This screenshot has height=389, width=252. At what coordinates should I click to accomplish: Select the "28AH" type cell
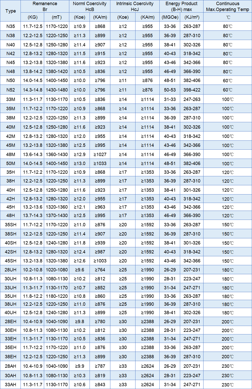tap(11, 366)
